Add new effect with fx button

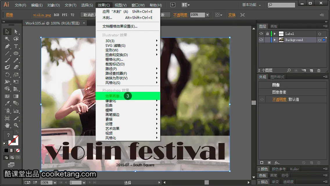pos(277,163)
